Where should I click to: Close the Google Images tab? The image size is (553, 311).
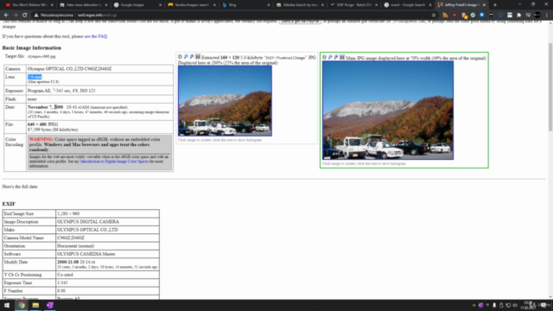click(x=160, y=5)
